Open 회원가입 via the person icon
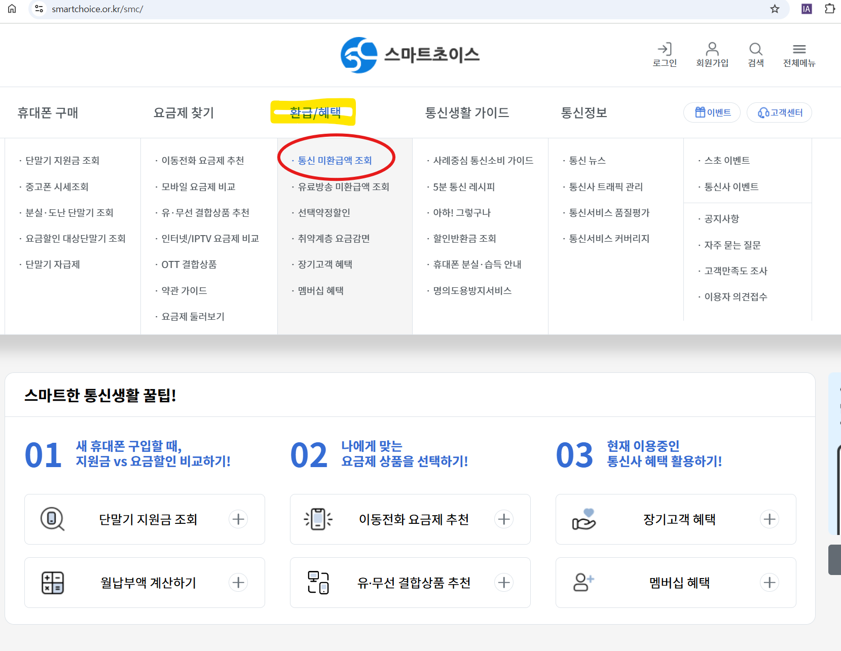Screen dimensions: 841x651 coord(712,49)
